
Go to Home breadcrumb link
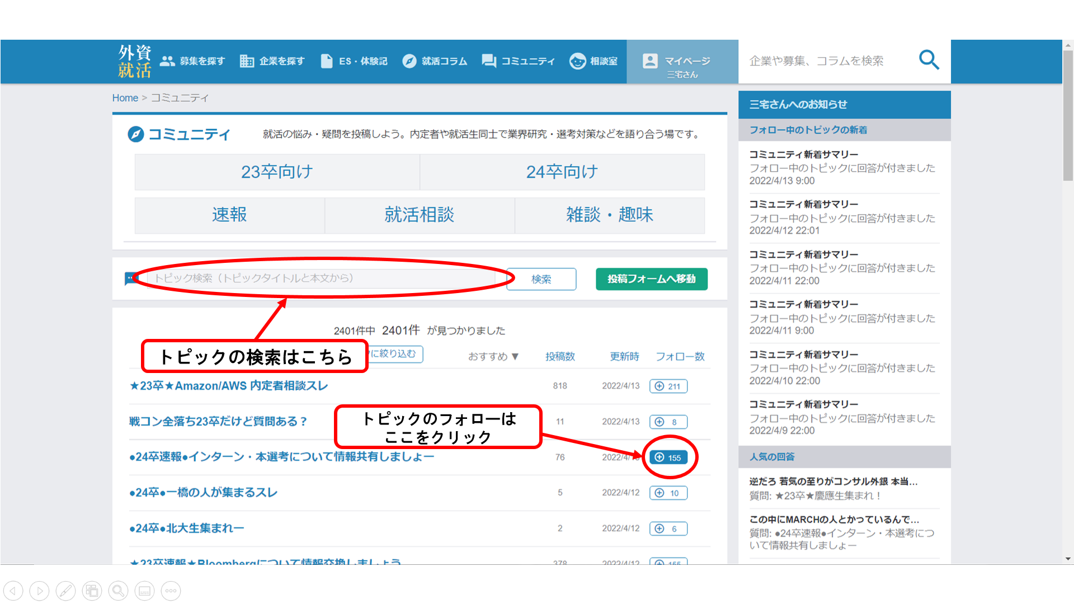(x=125, y=98)
